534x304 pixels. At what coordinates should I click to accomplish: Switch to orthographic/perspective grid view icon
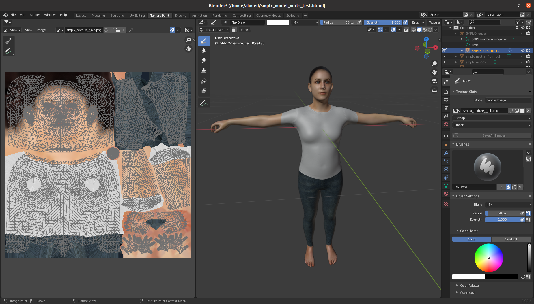pyautogui.click(x=434, y=90)
